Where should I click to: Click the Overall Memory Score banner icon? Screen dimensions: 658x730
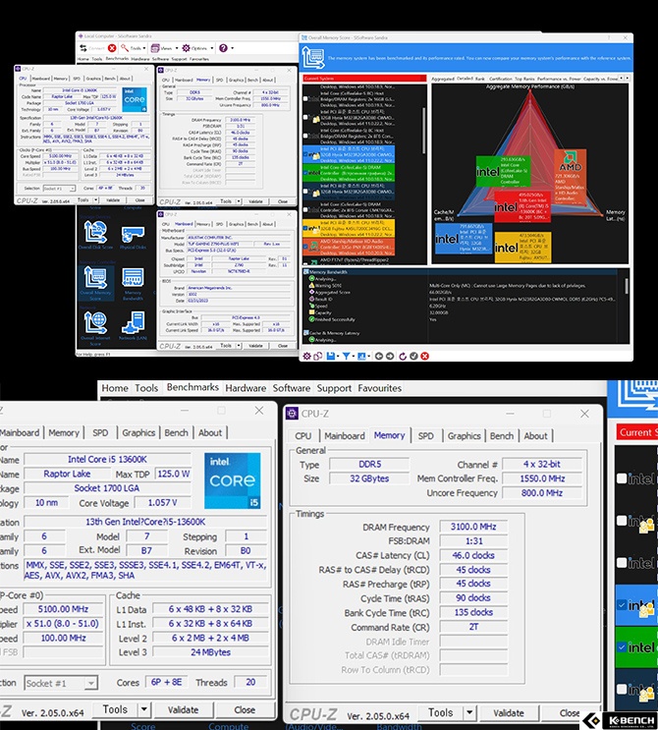tap(313, 58)
